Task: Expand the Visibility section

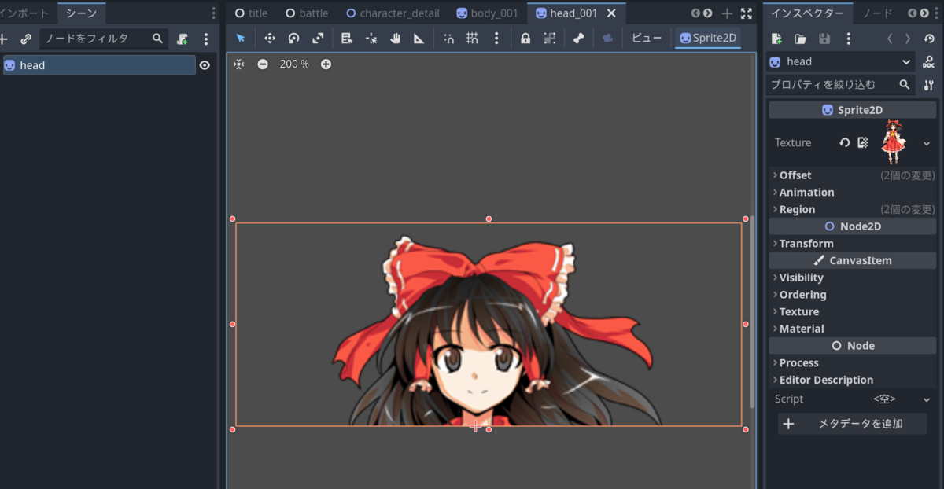Action: (853, 278)
